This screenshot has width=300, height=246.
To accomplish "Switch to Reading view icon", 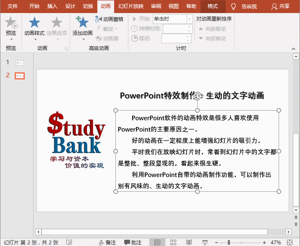I will 189,243.
